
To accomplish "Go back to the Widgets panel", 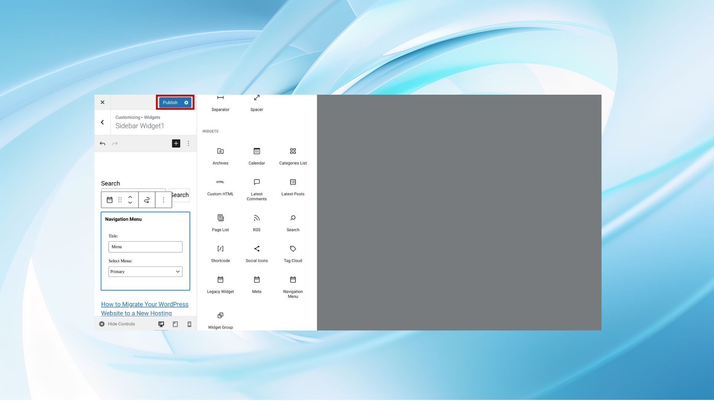I will point(102,122).
